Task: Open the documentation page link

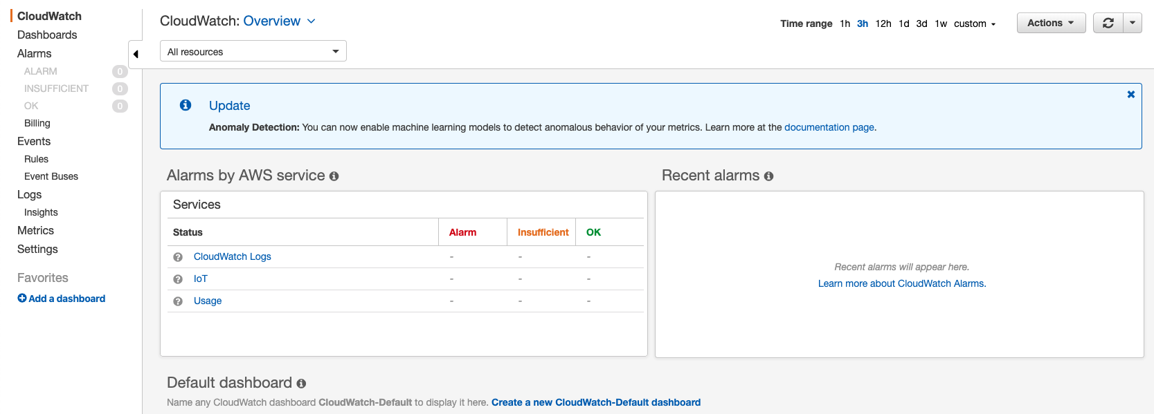Action: click(829, 127)
